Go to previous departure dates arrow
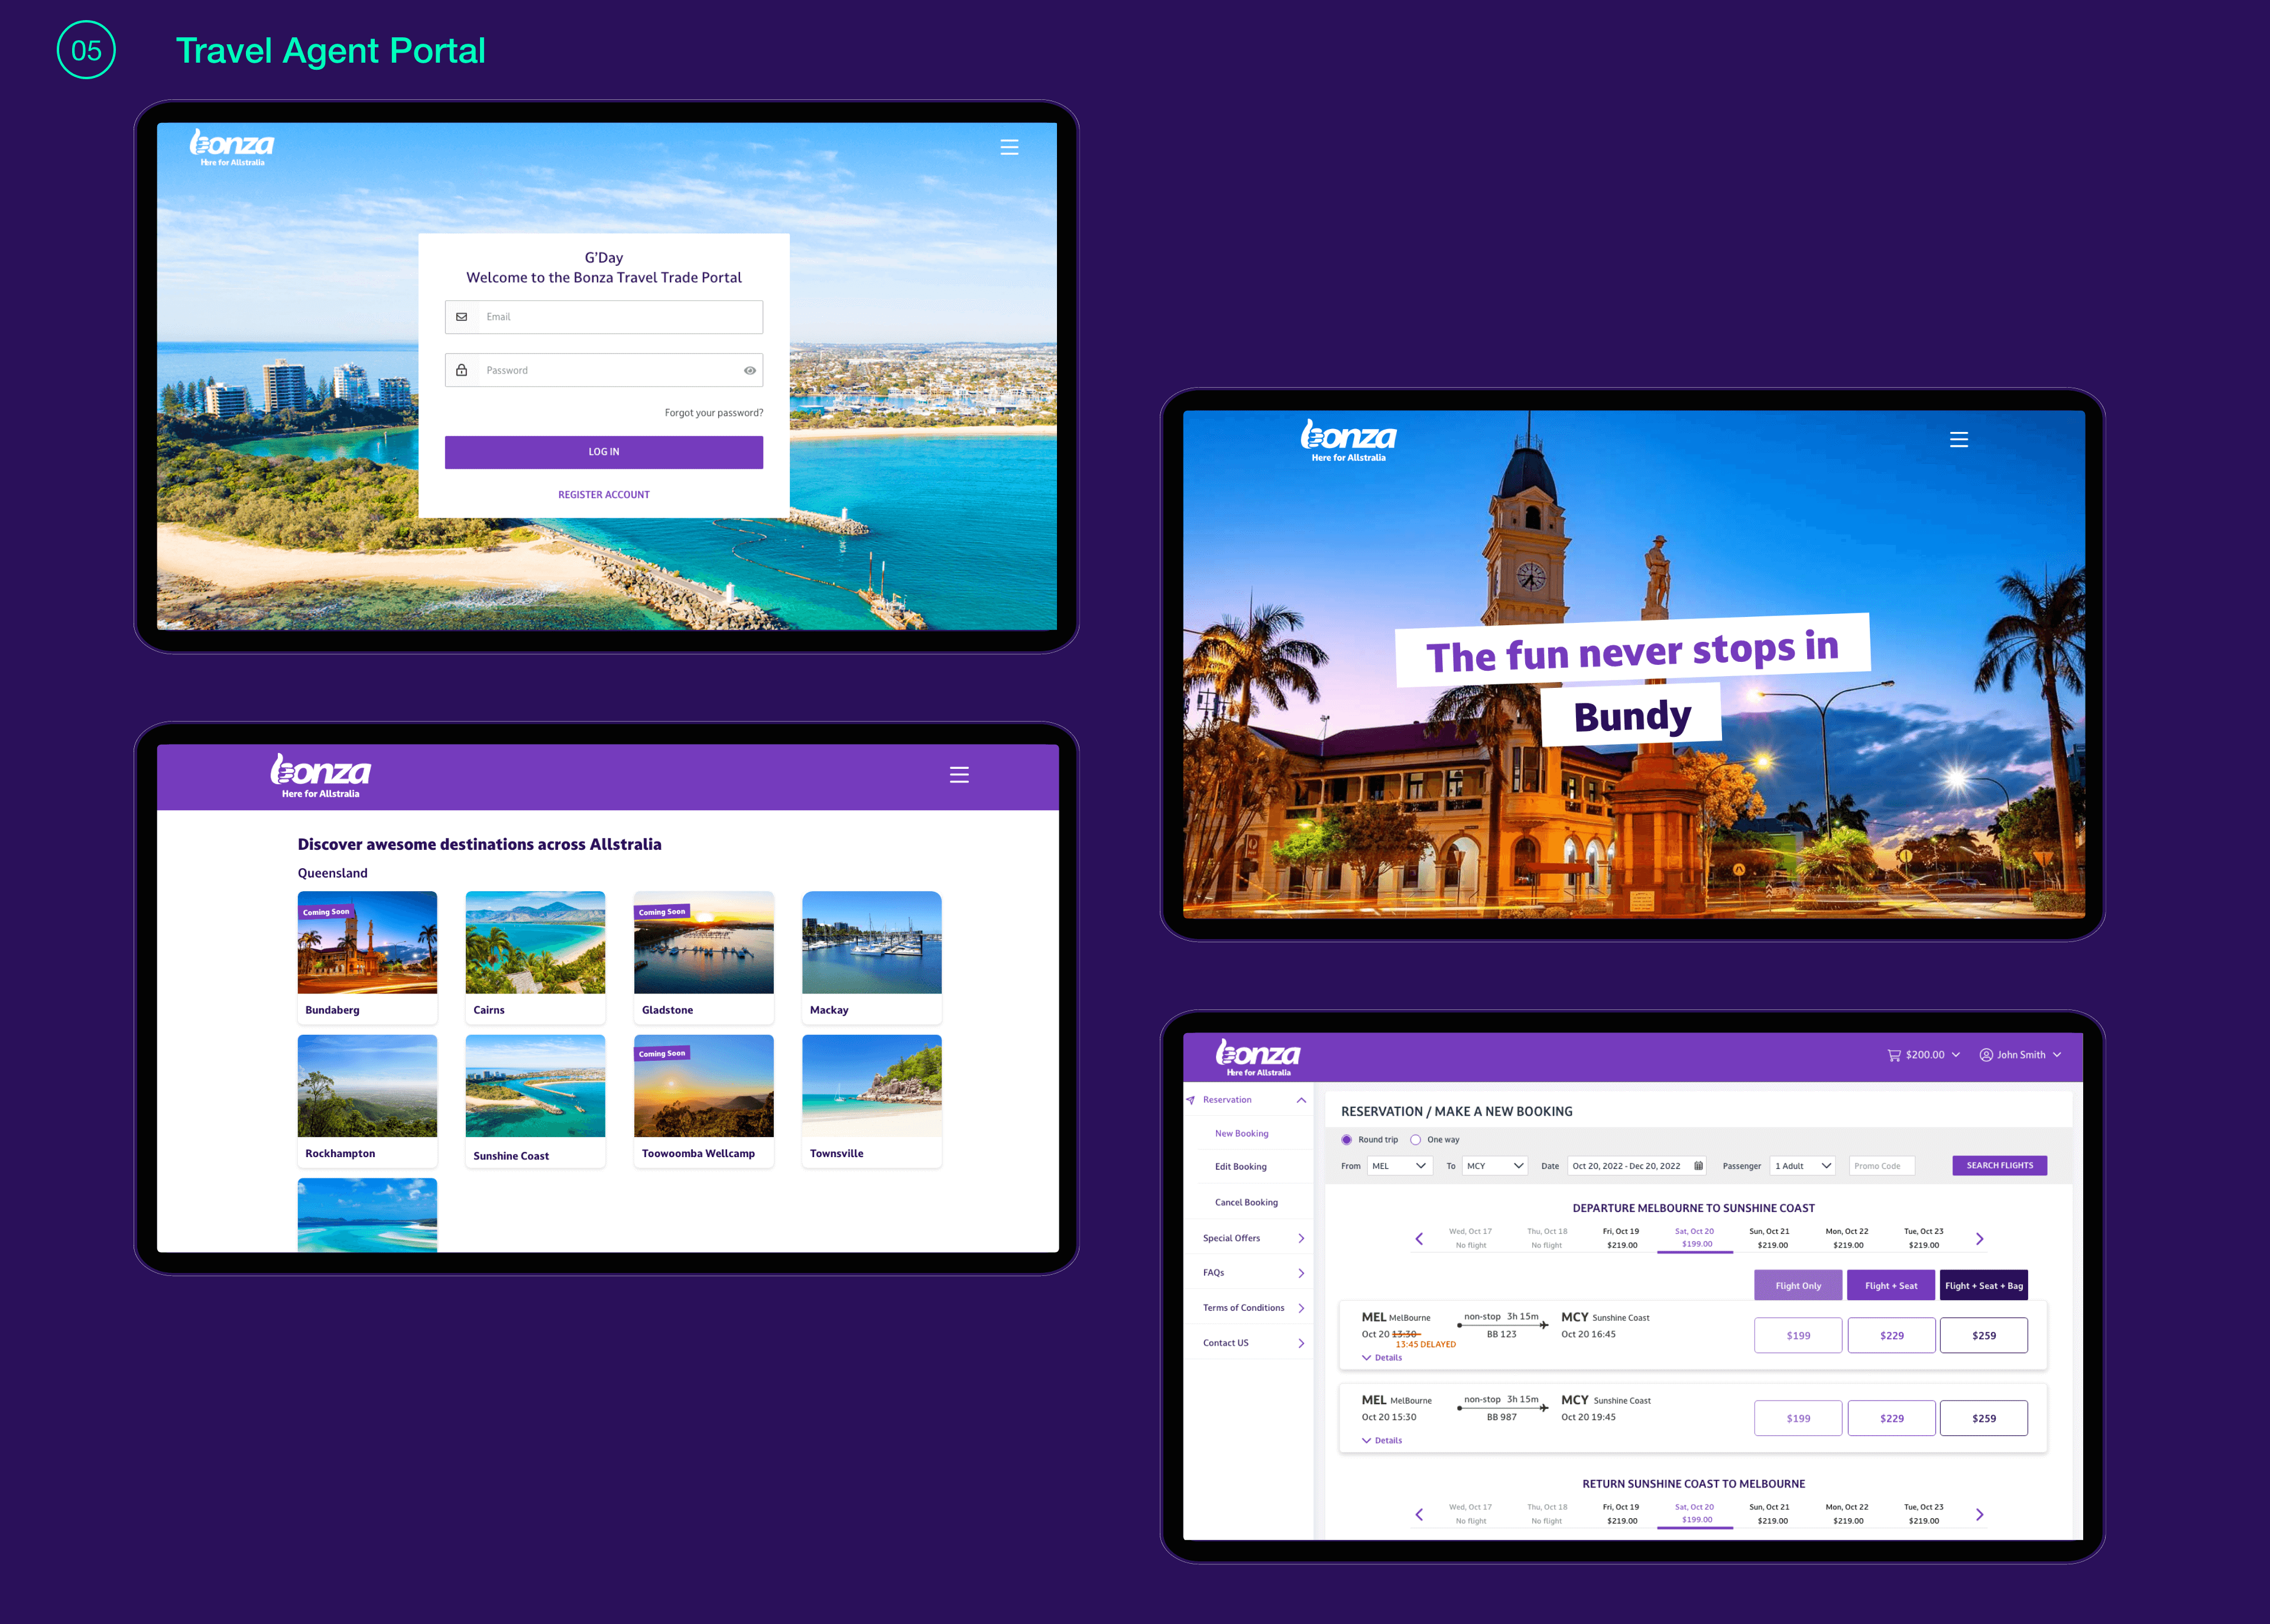Screen dimensions: 2270x1624 pos(1418,1239)
